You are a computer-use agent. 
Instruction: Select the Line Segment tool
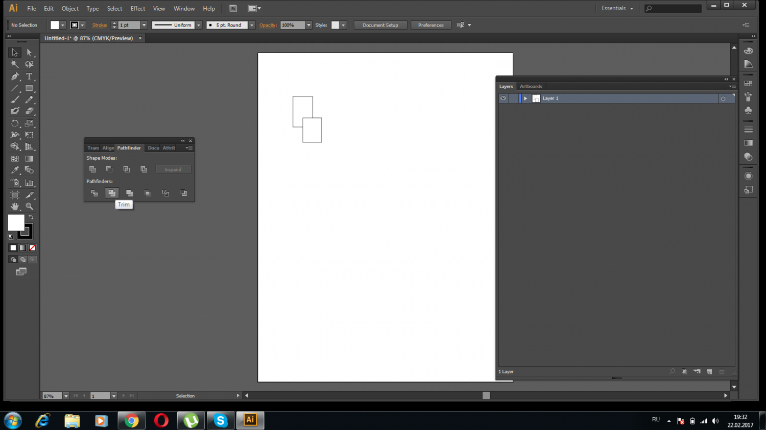point(15,88)
